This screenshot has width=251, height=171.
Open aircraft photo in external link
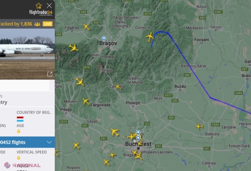click(x=50, y=74)
